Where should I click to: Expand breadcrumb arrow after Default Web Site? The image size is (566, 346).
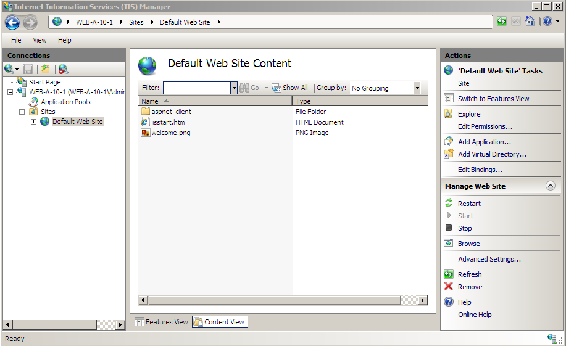click(218, 22)
